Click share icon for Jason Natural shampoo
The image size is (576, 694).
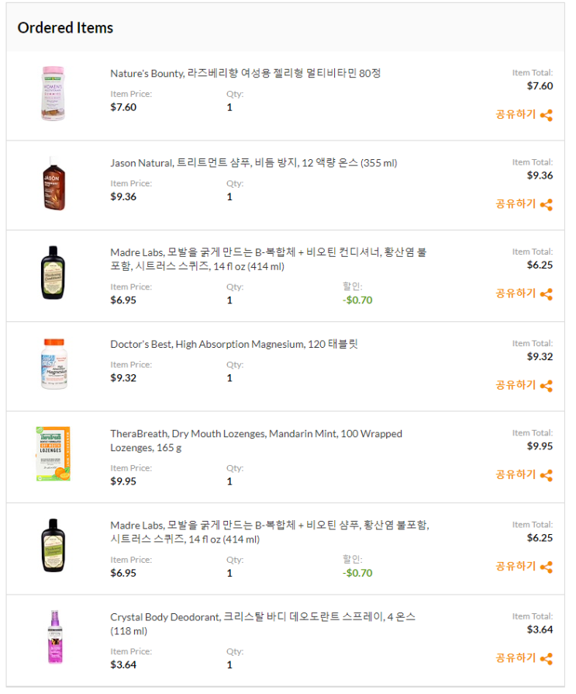pyautogui.click(x=547, y=204)
